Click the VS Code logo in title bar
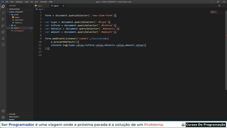The image size is (227, 128). [x=2, y=2]
